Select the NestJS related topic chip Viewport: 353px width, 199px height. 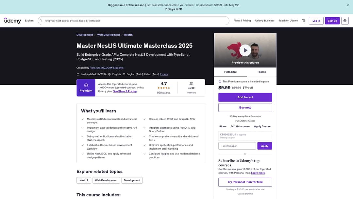click(84, 181)
